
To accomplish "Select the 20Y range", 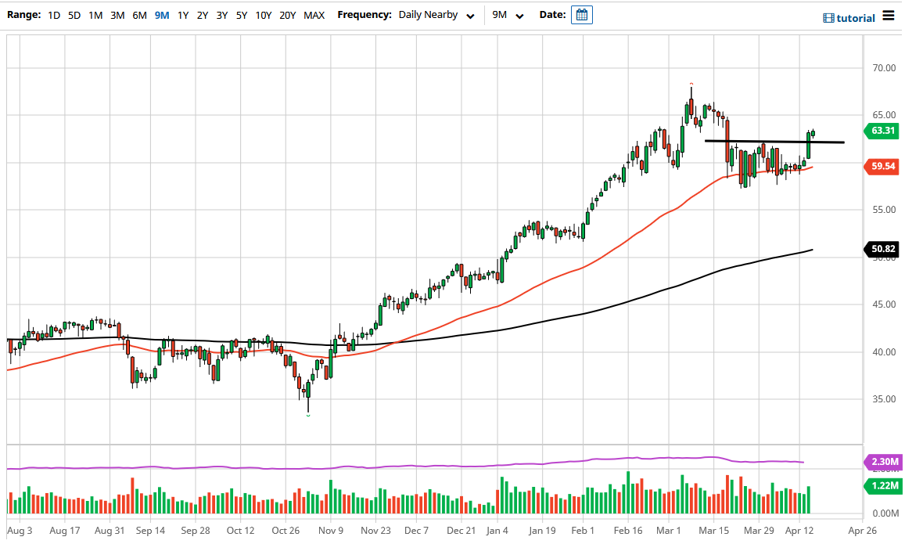I will [287, 14].
